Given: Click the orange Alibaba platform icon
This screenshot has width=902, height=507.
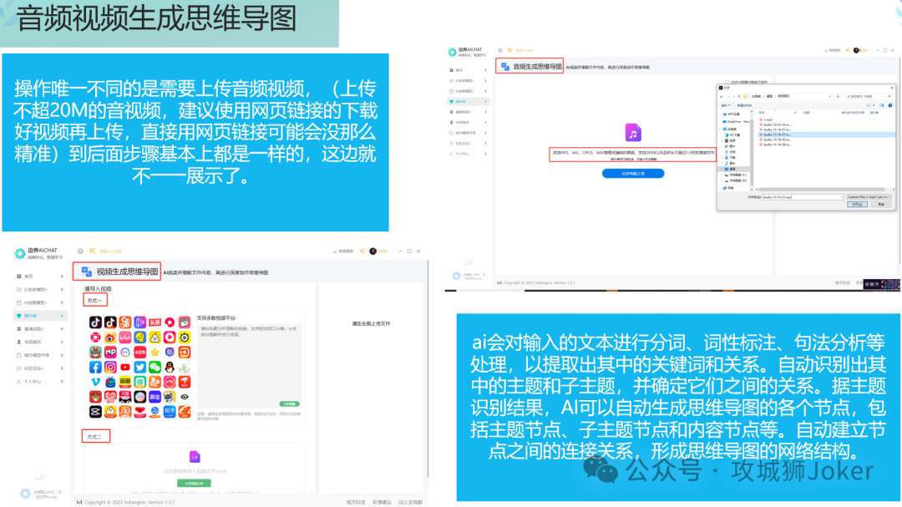Looking at the screenshot, I should pos(185,412).
